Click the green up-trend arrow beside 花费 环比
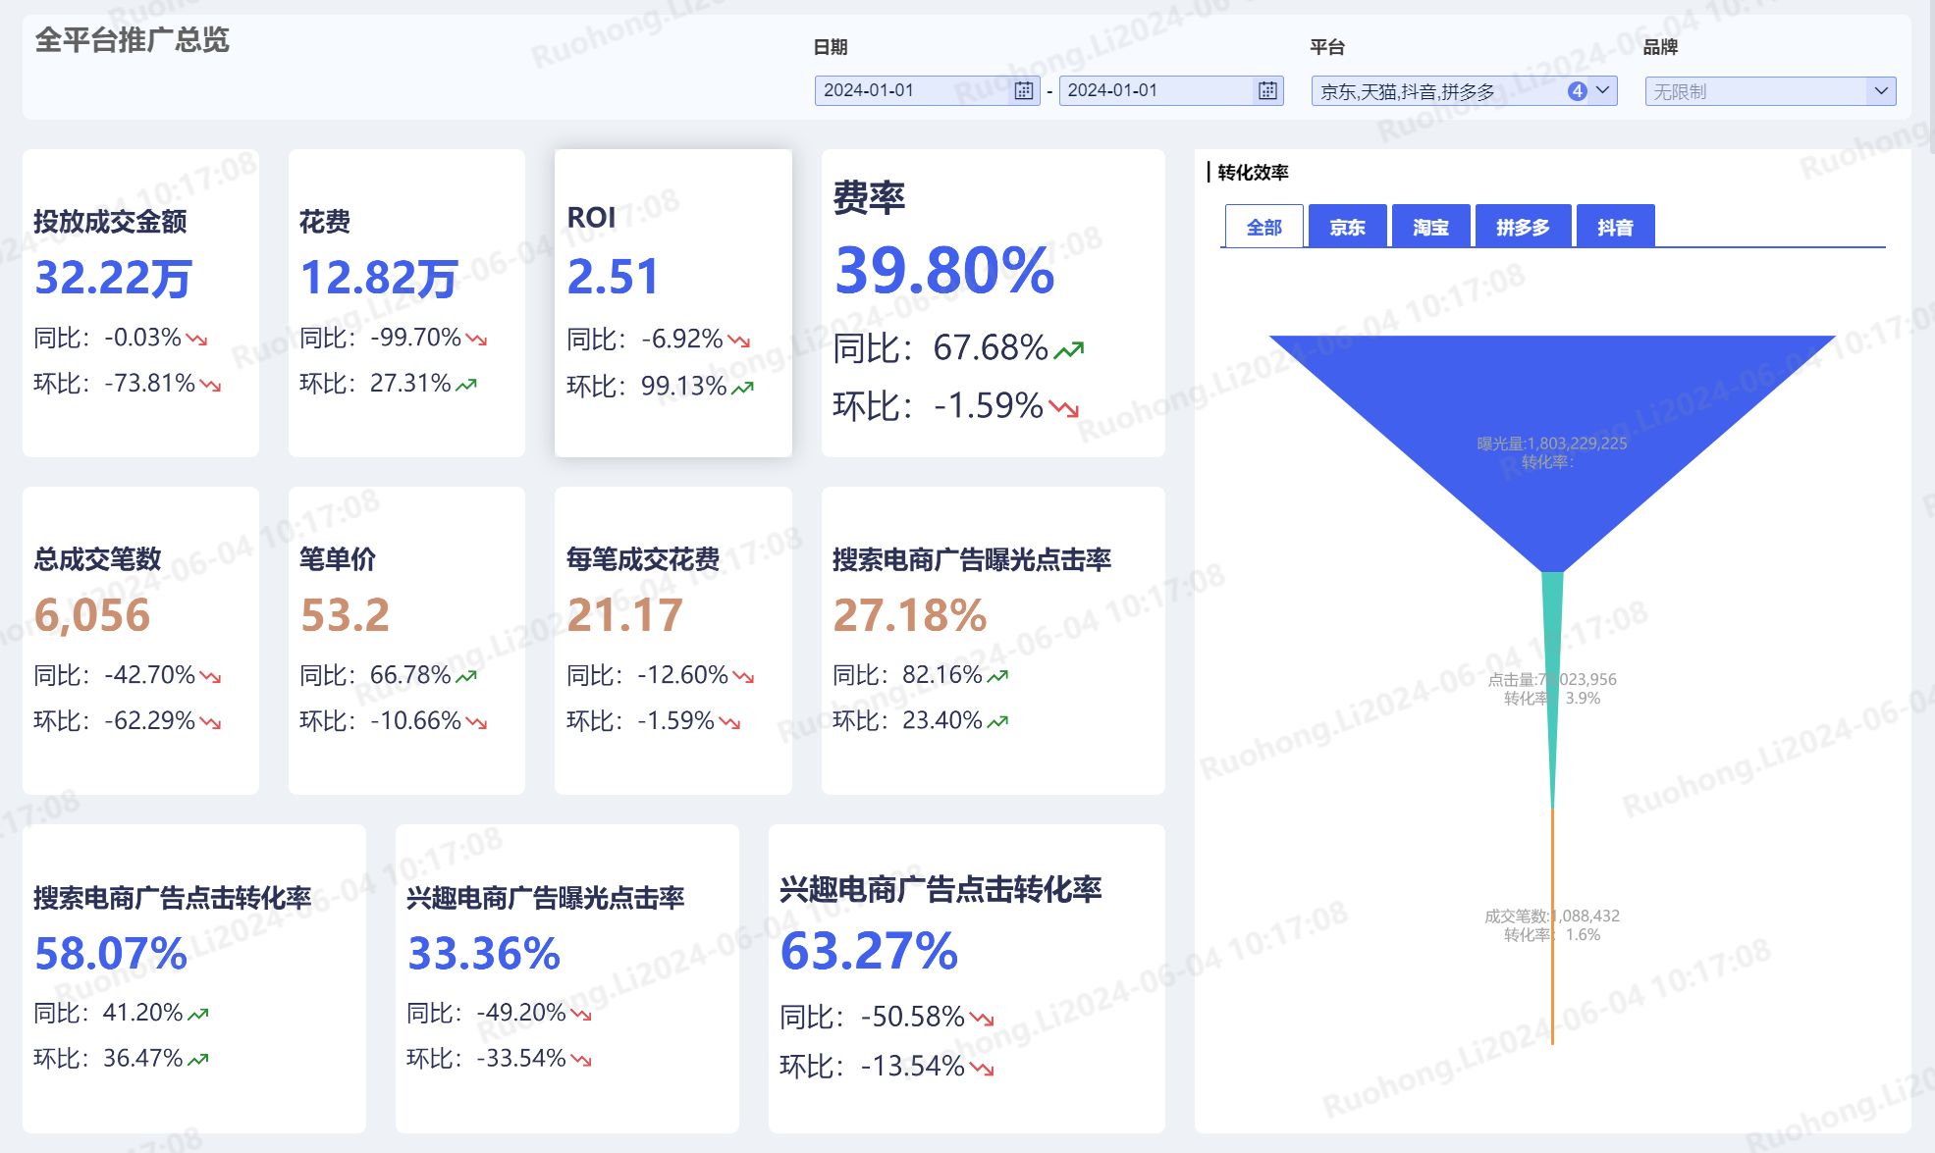 point(466,385)
